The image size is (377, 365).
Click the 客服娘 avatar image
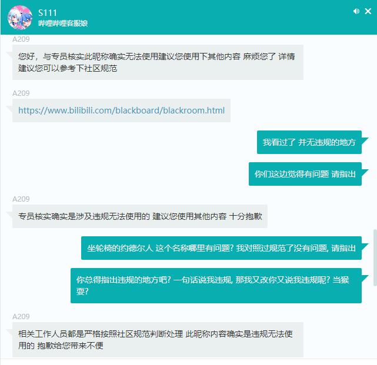click(20, 18)
